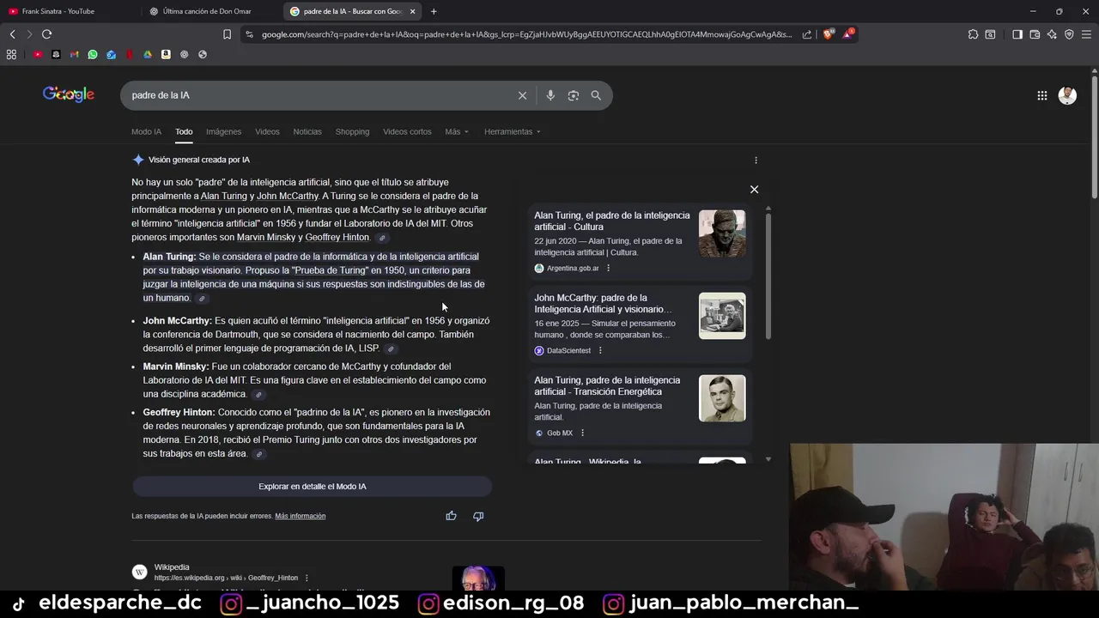Switch to Última canción de Don Omar tab
Screen dimensions: 1099x618
(210, 11)
